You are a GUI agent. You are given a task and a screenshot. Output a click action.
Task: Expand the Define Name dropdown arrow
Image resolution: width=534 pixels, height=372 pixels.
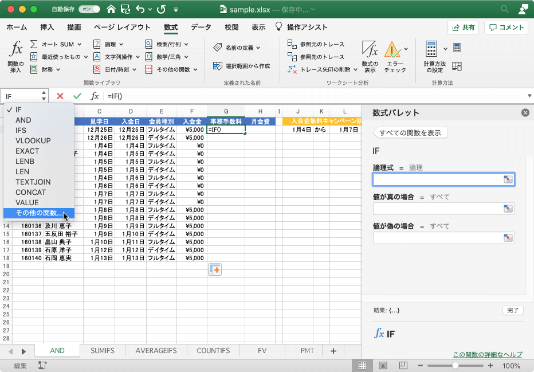pyautogui.click(x=258, y=48)
